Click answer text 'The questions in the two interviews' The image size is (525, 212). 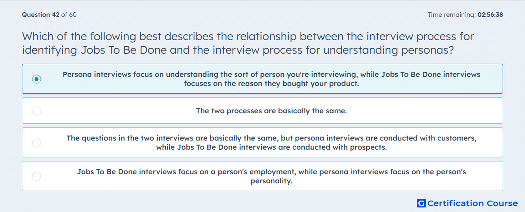pyautogui.click(x=271, y=142)
